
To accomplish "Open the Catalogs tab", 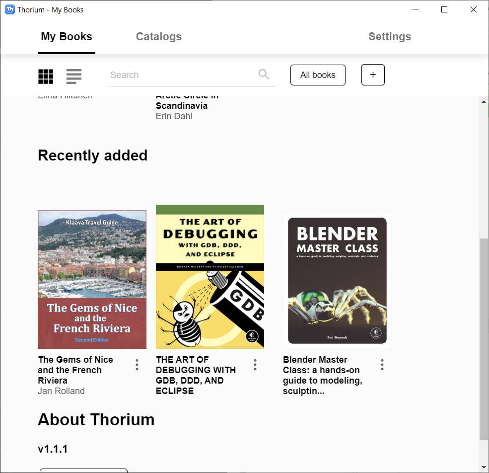I will point(158,37).
